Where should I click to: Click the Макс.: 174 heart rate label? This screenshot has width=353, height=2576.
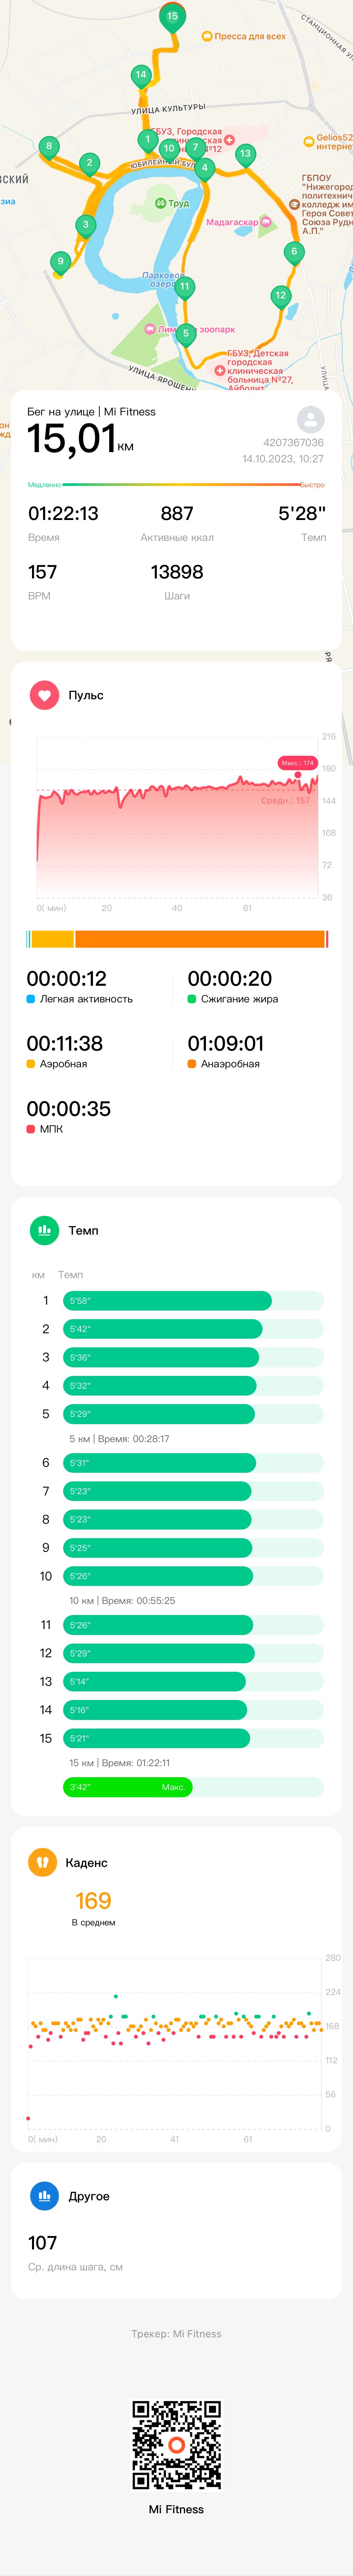(297, 763)
